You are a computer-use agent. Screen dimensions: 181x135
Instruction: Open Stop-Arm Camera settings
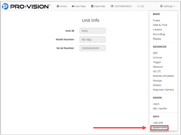coord(163,90)
